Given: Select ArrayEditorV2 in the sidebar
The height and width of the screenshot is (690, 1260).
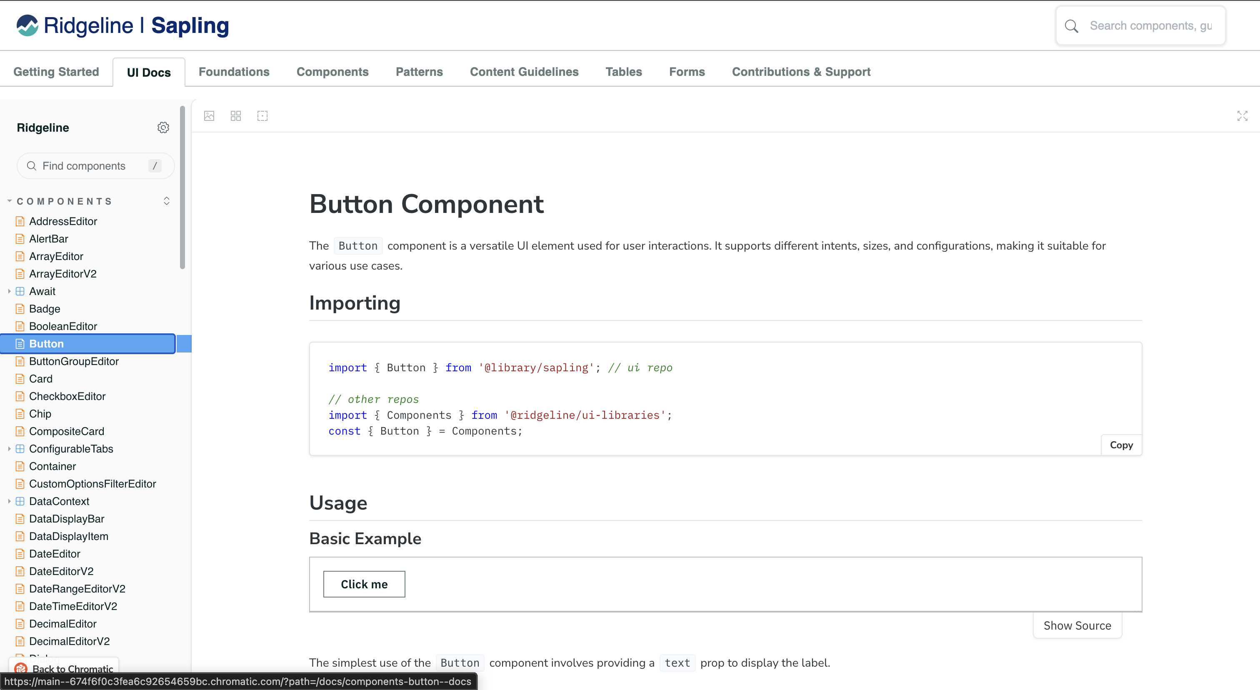Looking at the screenshot, I should pos(62,274).
